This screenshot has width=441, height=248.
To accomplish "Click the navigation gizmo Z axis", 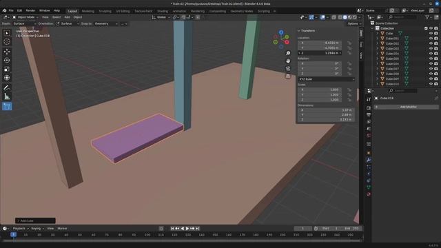I will click(281, 32).
